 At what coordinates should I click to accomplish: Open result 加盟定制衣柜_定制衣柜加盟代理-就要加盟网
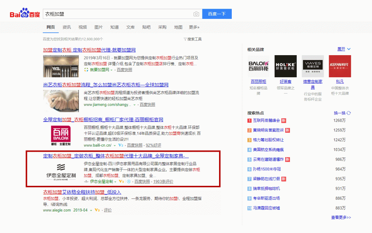click(89, 50)
